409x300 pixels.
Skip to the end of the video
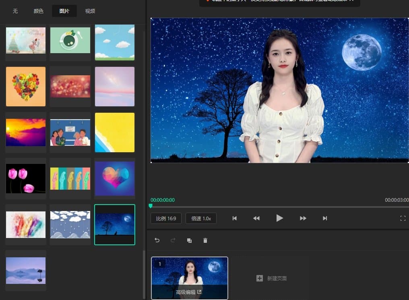coord(325,218)
